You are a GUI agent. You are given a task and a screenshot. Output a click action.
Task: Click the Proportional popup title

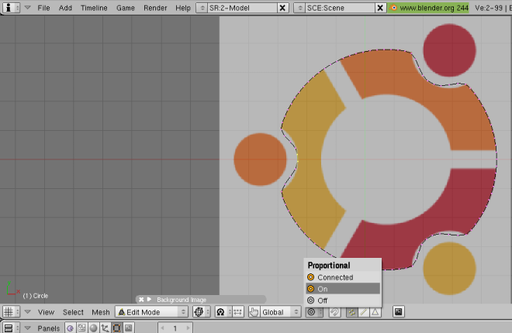click(329, 265)
